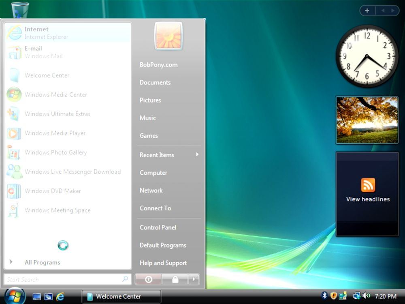Open Control Panel

tap(158, 227)
